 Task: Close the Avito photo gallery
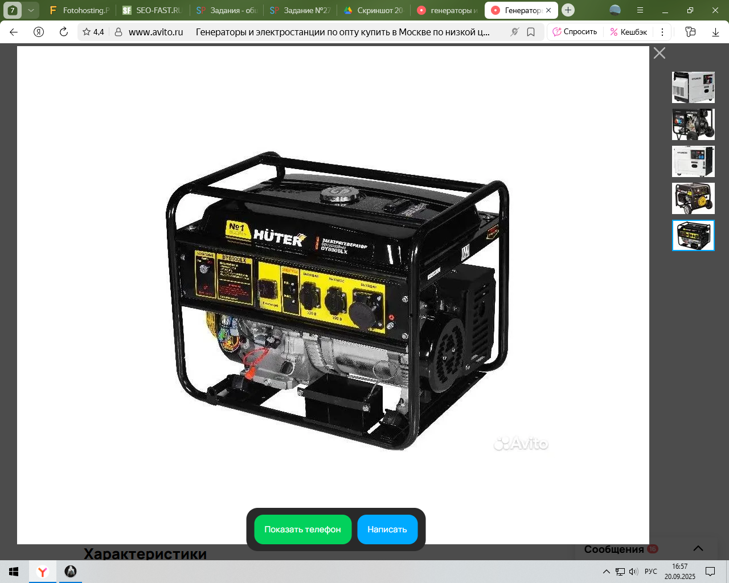660,53
